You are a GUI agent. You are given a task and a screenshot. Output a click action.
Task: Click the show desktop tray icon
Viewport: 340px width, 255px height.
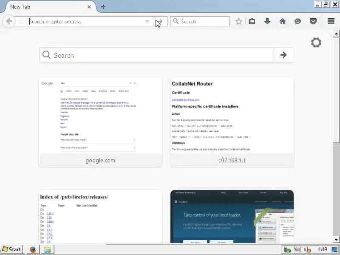(x=334, y=249)
